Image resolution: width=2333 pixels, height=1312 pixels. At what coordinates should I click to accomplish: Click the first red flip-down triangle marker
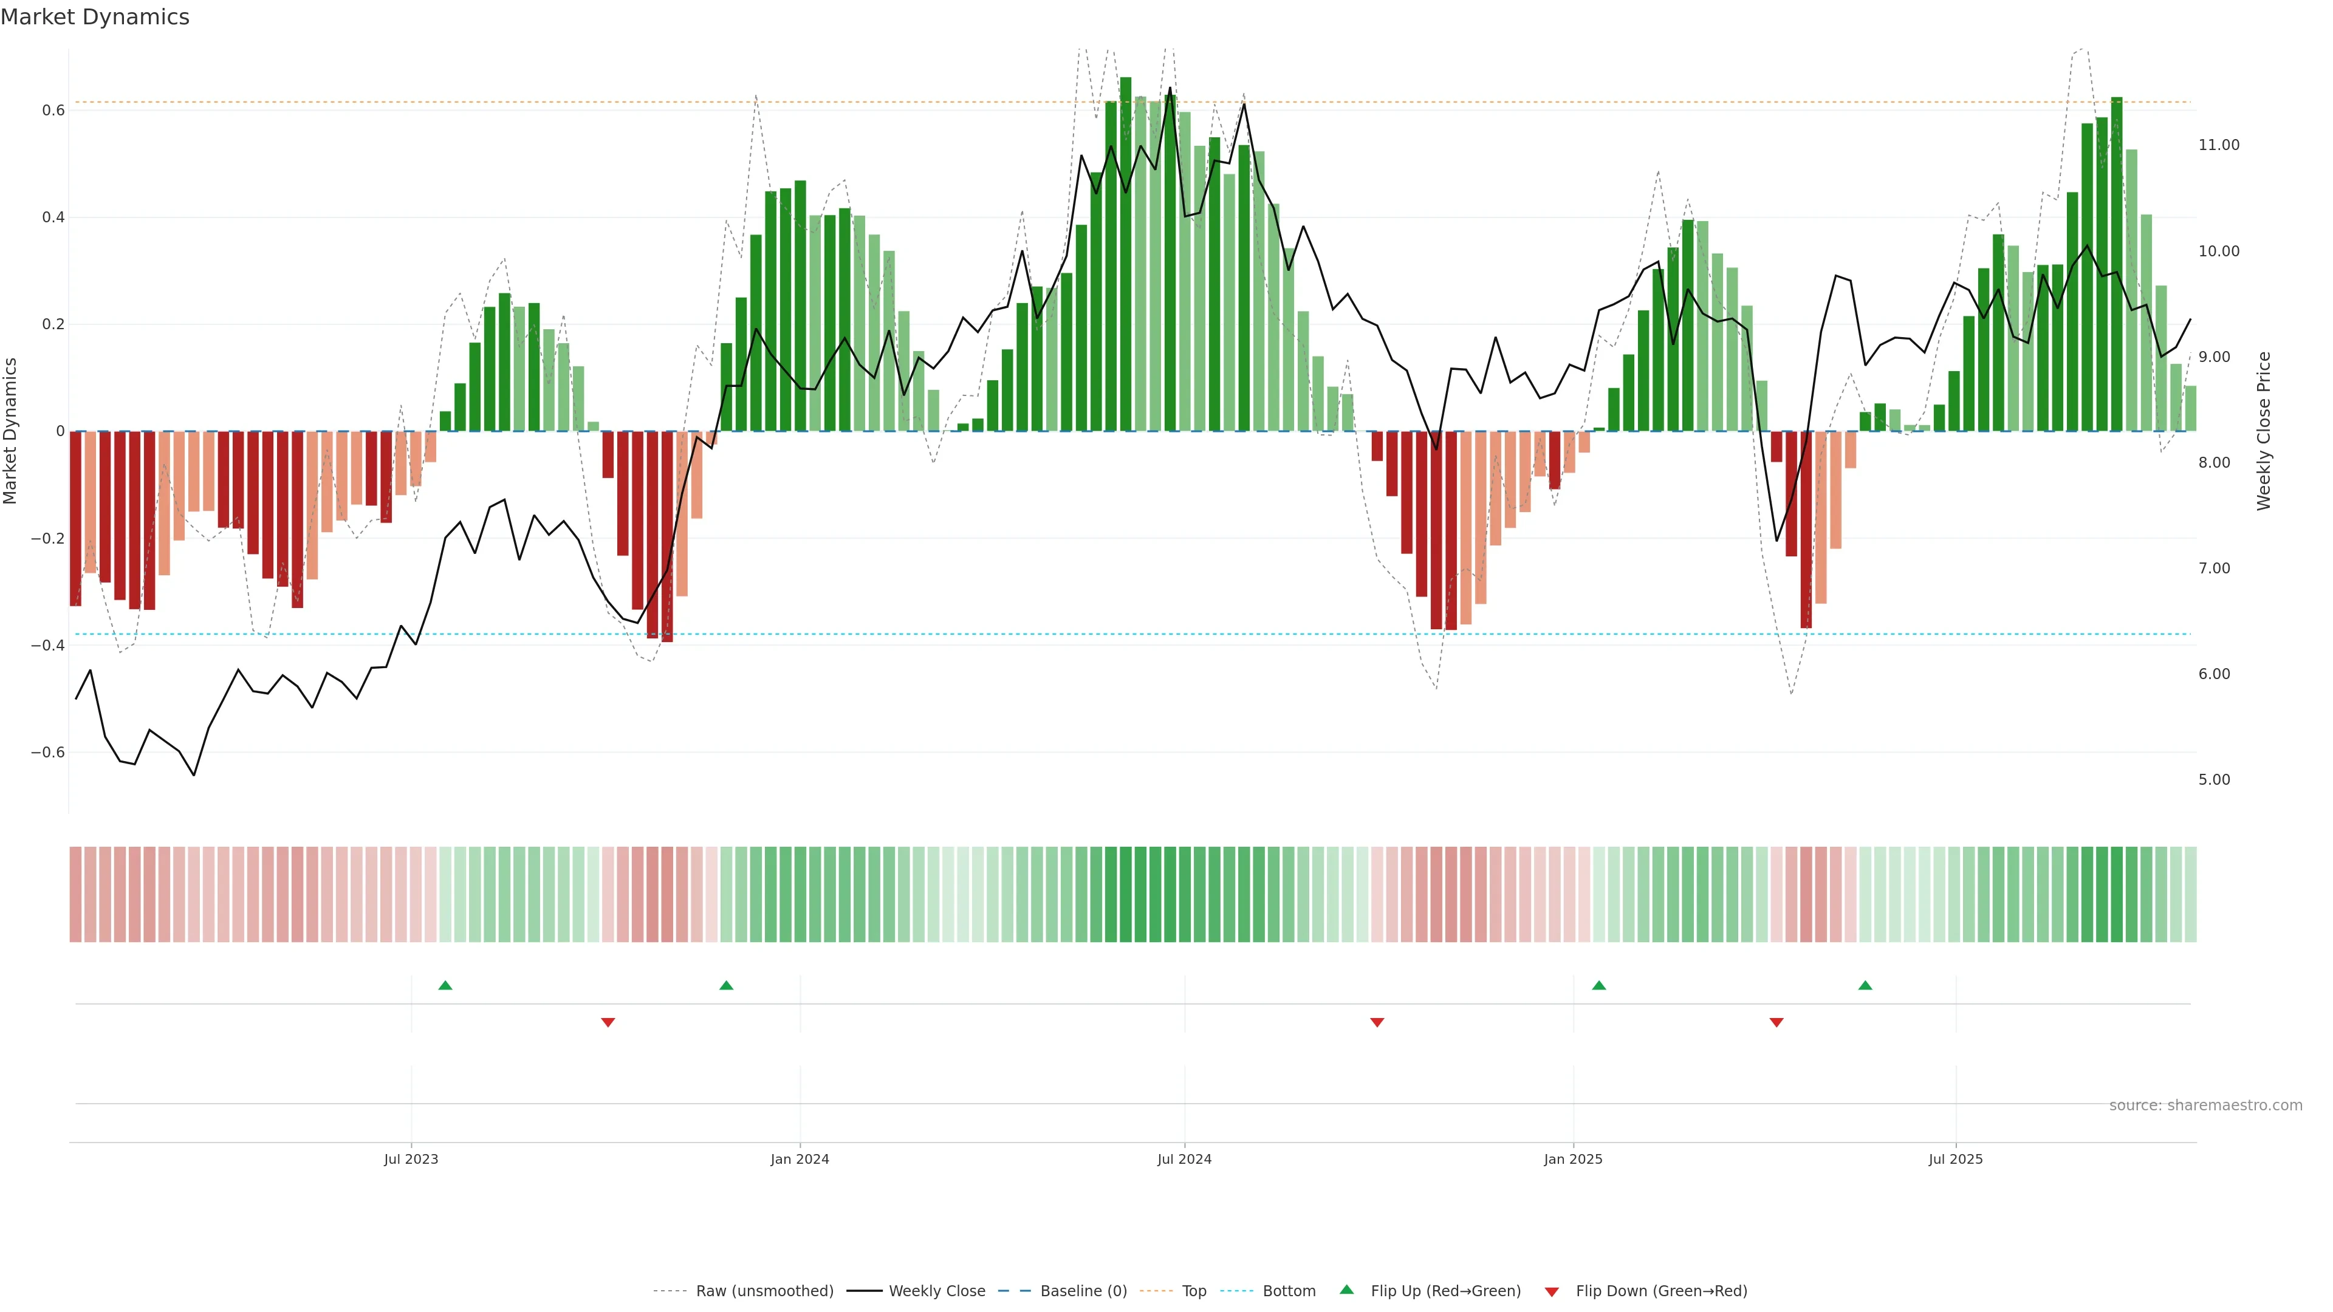point(608,1022)
